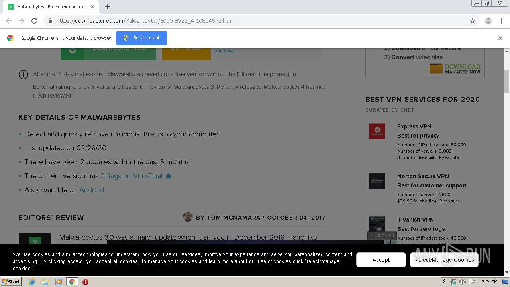Accept all cookies
The width and height of the screenshot is (510, 287).
tap(381, 260)
